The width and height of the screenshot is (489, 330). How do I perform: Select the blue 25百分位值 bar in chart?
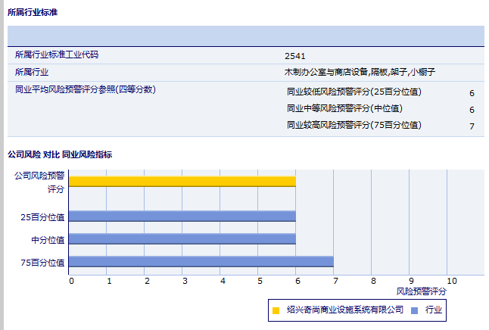182,216
